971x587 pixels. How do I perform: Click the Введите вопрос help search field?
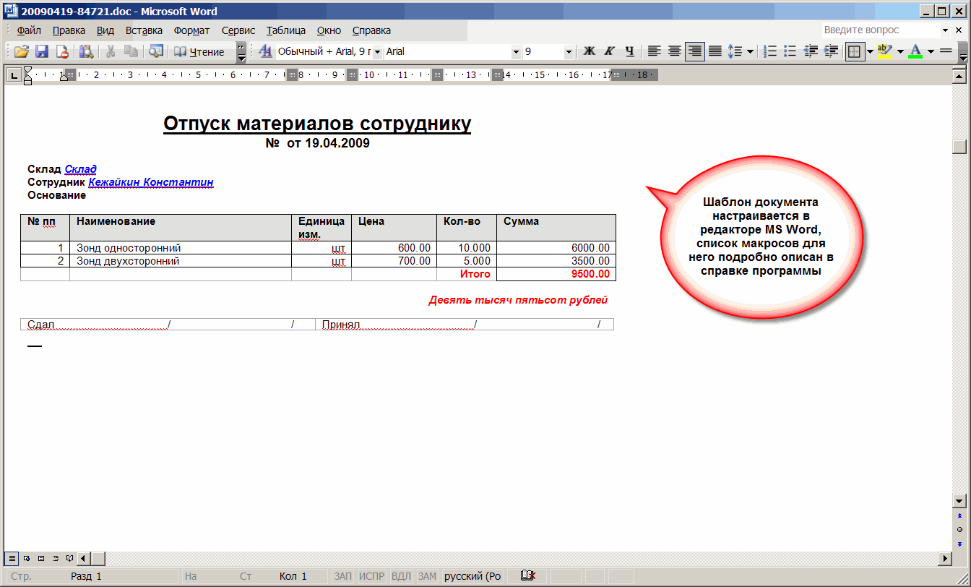click(879, 30)
